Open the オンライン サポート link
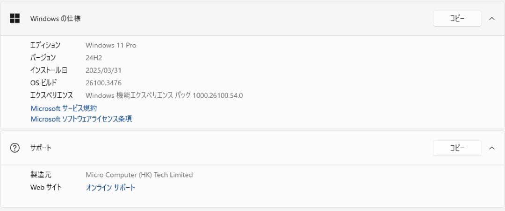 [110, 188]
